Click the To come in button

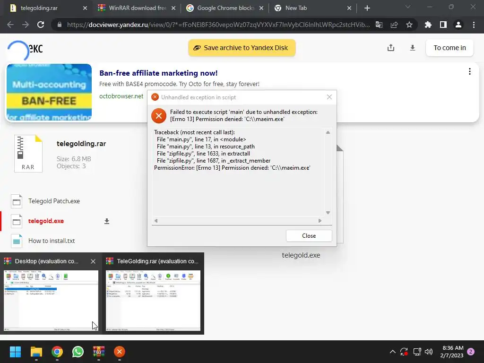(449, 48)
